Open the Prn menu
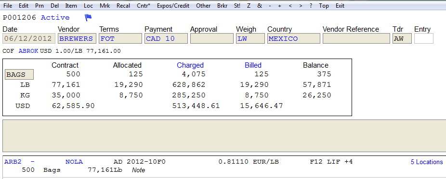The width and height of the screenshot is (446, 179). click(39, 6)
